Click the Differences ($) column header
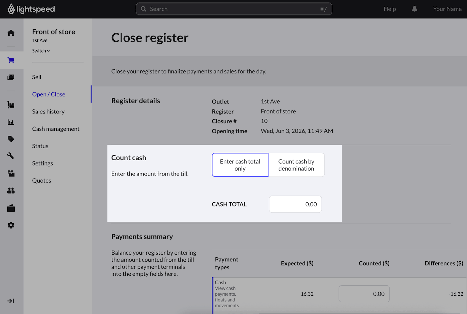The width and height of the screenshot is (467, 314). point(444,263)
